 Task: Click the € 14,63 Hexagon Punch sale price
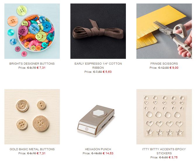click(x=108, y=153)
